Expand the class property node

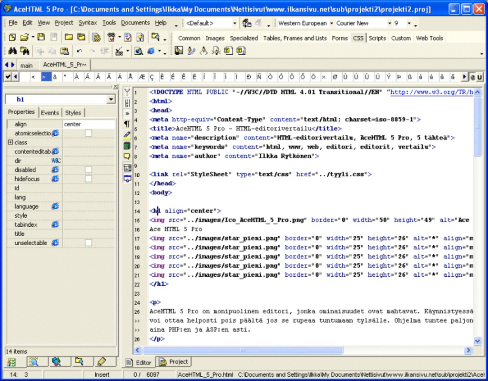click(x=10, y=142)
